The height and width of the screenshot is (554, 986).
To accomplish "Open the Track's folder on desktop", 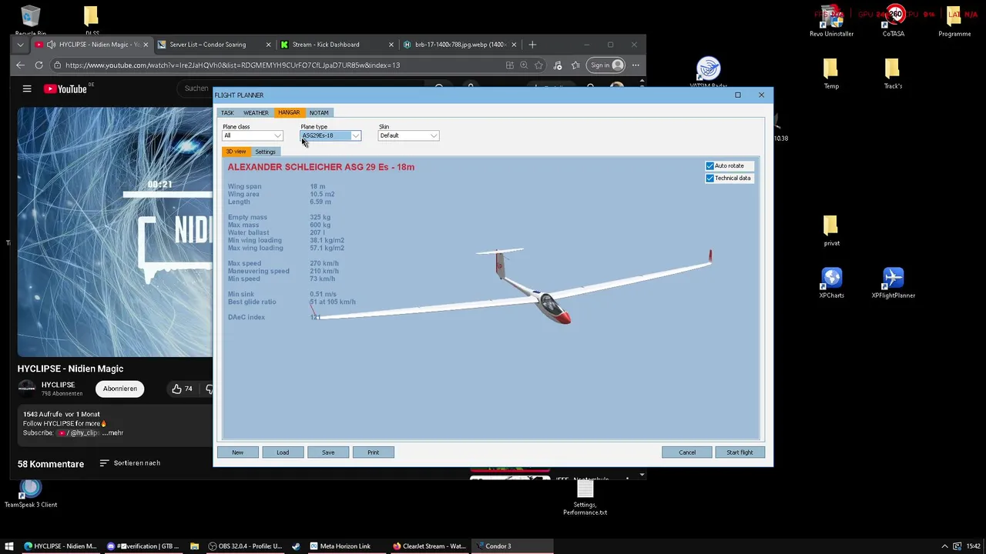I will 893,74.
